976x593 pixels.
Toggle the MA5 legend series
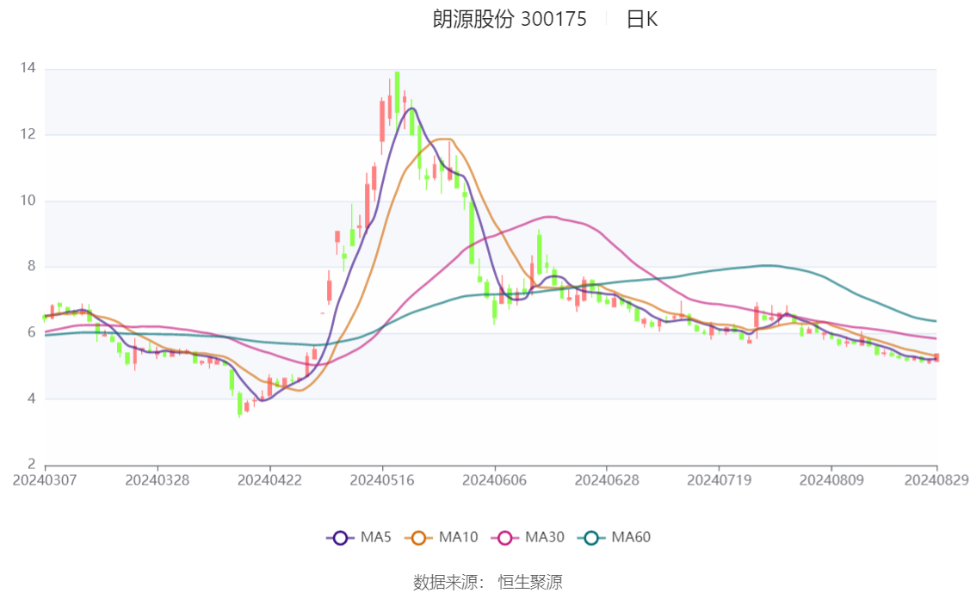[359, 538]
